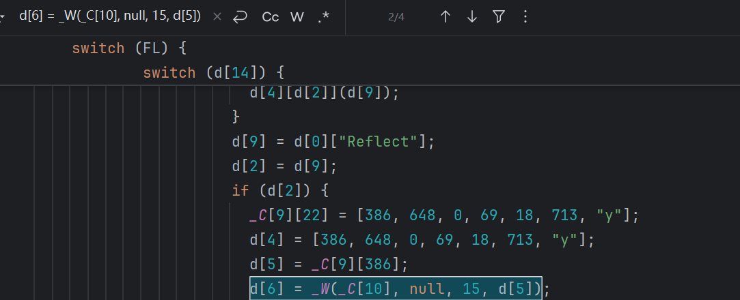740x300 pixels.
Task: Click line 'd[4][d[2]](d[9]);'
Action: [x=325, y=93]
